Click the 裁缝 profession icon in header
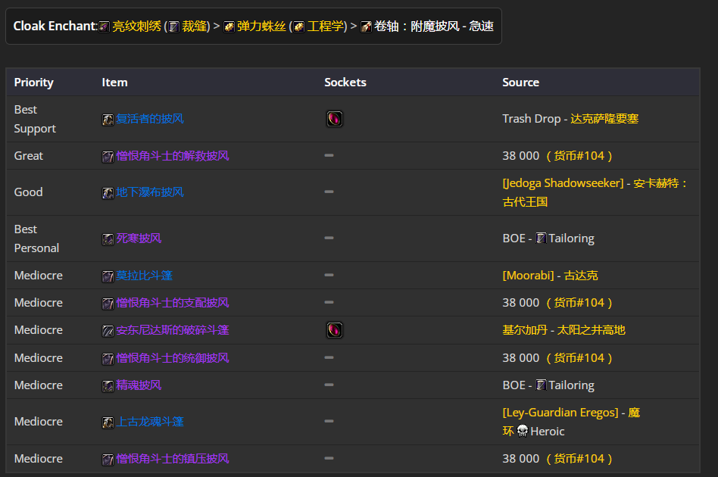The image size is (718, 477). [x=174, y=27]
